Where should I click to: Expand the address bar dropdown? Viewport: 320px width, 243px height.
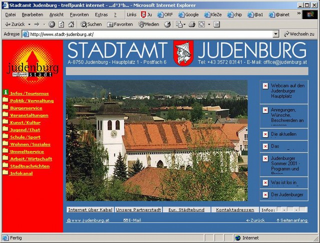[275, 34]
